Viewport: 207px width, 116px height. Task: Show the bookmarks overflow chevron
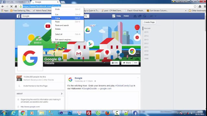click(x=186, y=11)
